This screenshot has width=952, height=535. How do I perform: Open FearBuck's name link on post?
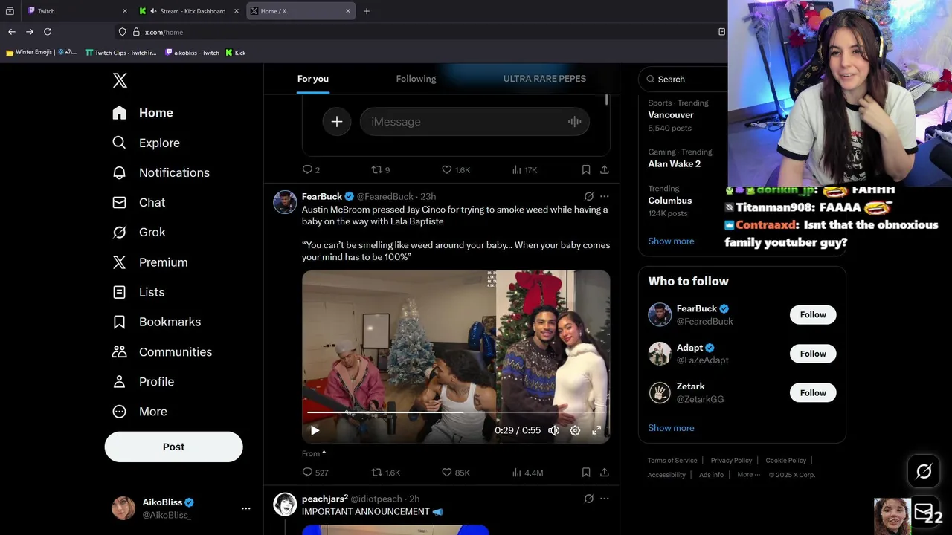322,196
